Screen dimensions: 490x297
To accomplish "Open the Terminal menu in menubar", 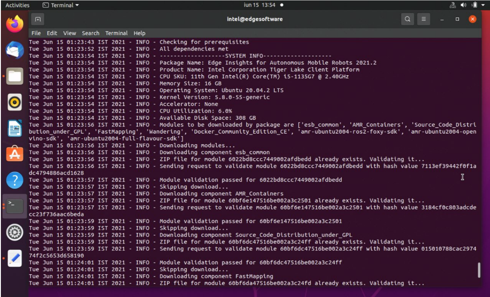I will [116, 33].
